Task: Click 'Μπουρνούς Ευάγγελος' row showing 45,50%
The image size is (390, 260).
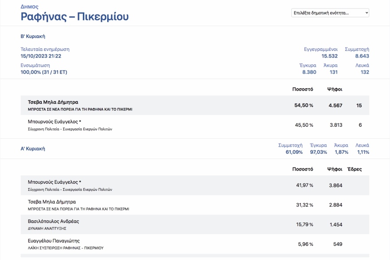Action: coord(54,122)
